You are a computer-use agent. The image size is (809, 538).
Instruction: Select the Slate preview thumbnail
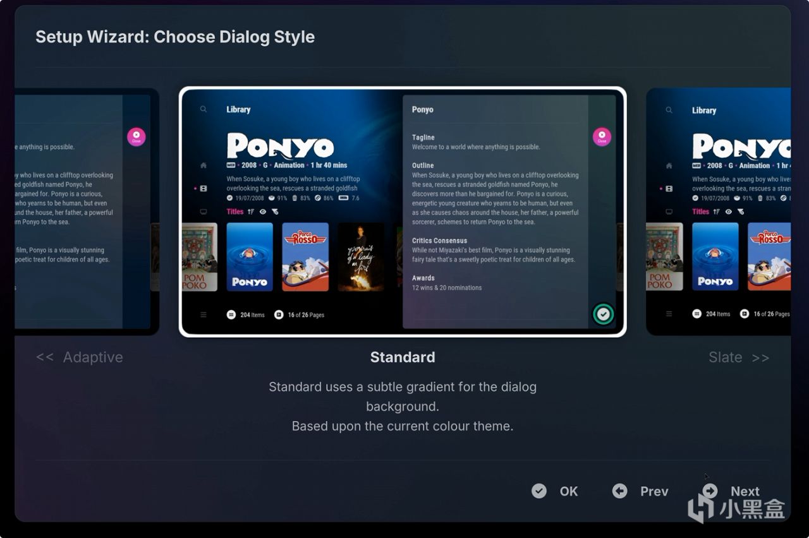click(x=718, y=212)
